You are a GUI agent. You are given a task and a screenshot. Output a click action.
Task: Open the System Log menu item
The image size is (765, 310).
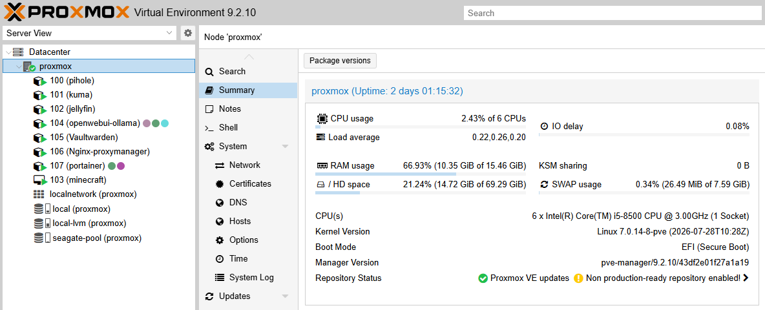pos(248,278)
